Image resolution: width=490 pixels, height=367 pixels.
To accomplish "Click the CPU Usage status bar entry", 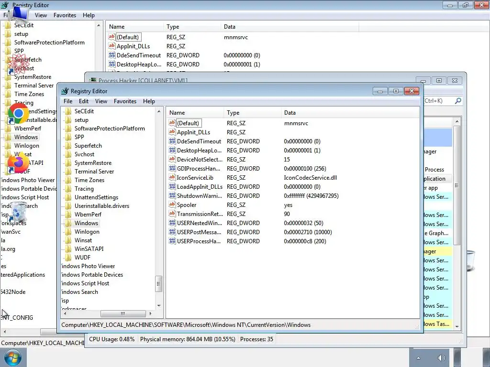I will [111, 339].
